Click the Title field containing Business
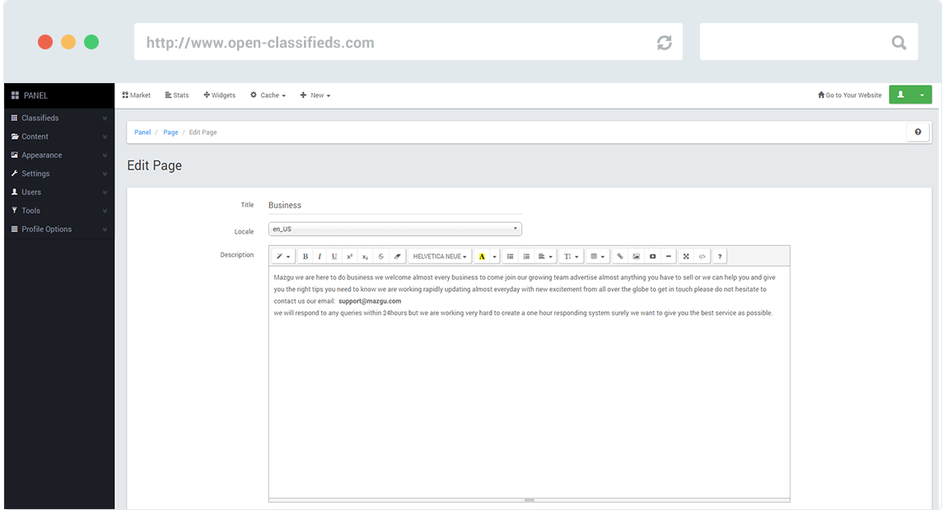Screen dimensions: 947x510 click(x=395, y=205)
